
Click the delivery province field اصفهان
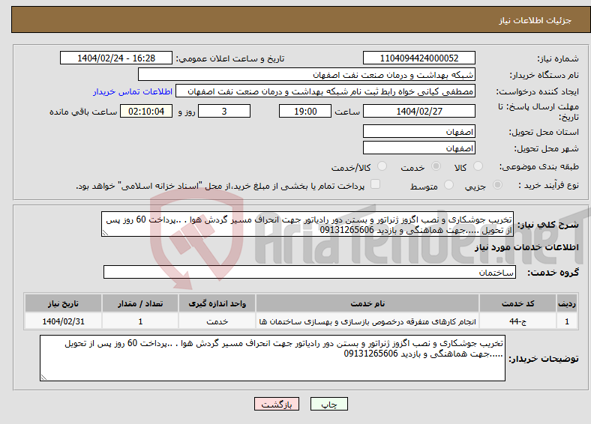[x=418, y=131]
